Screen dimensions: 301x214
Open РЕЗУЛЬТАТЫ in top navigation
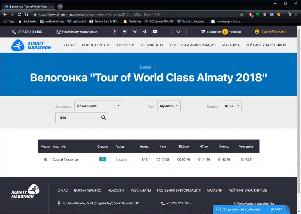tap(152, 45)
